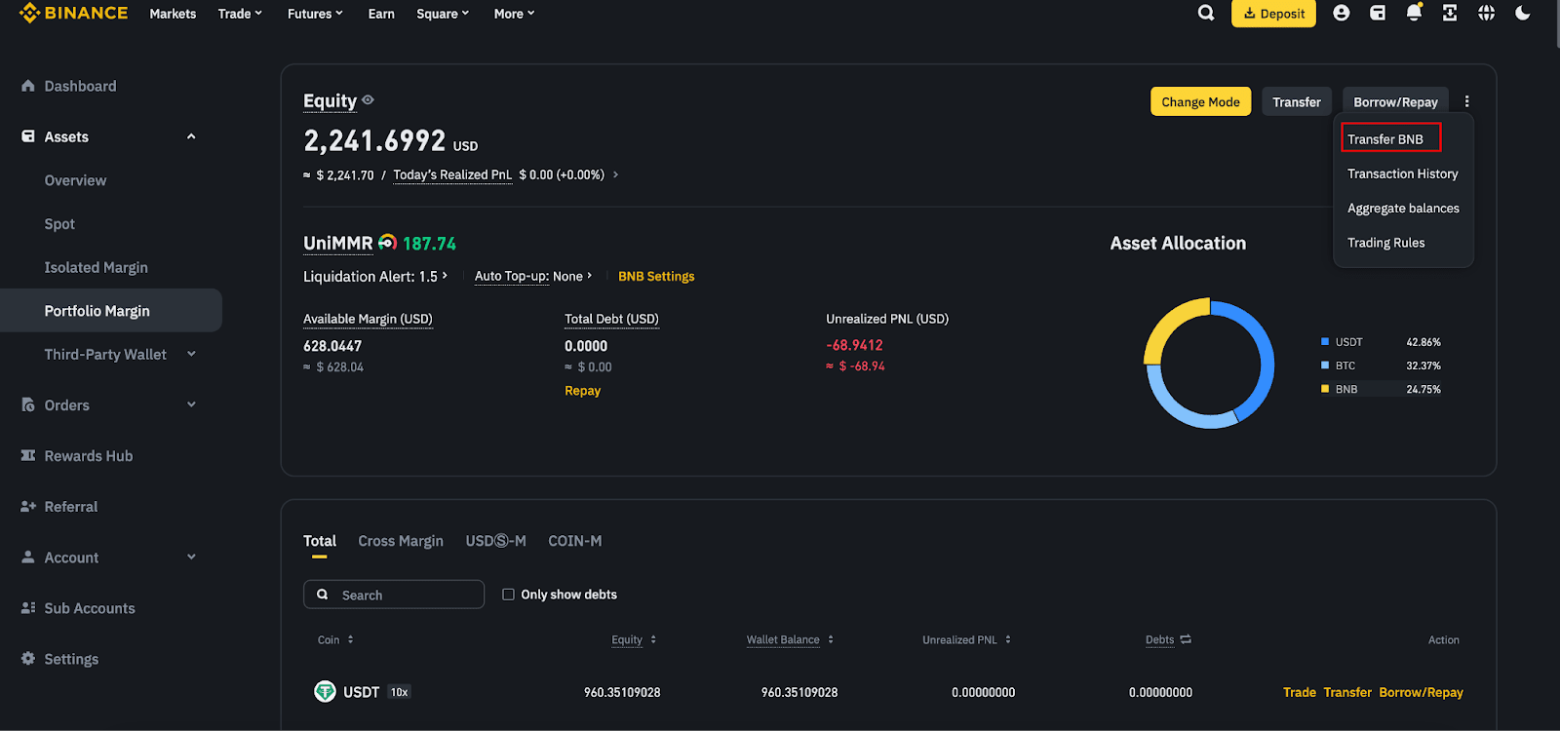The width and height of the screenshot is (1560, 731).
Task: Open the notifications bell icon
Action: (1414, 13)
